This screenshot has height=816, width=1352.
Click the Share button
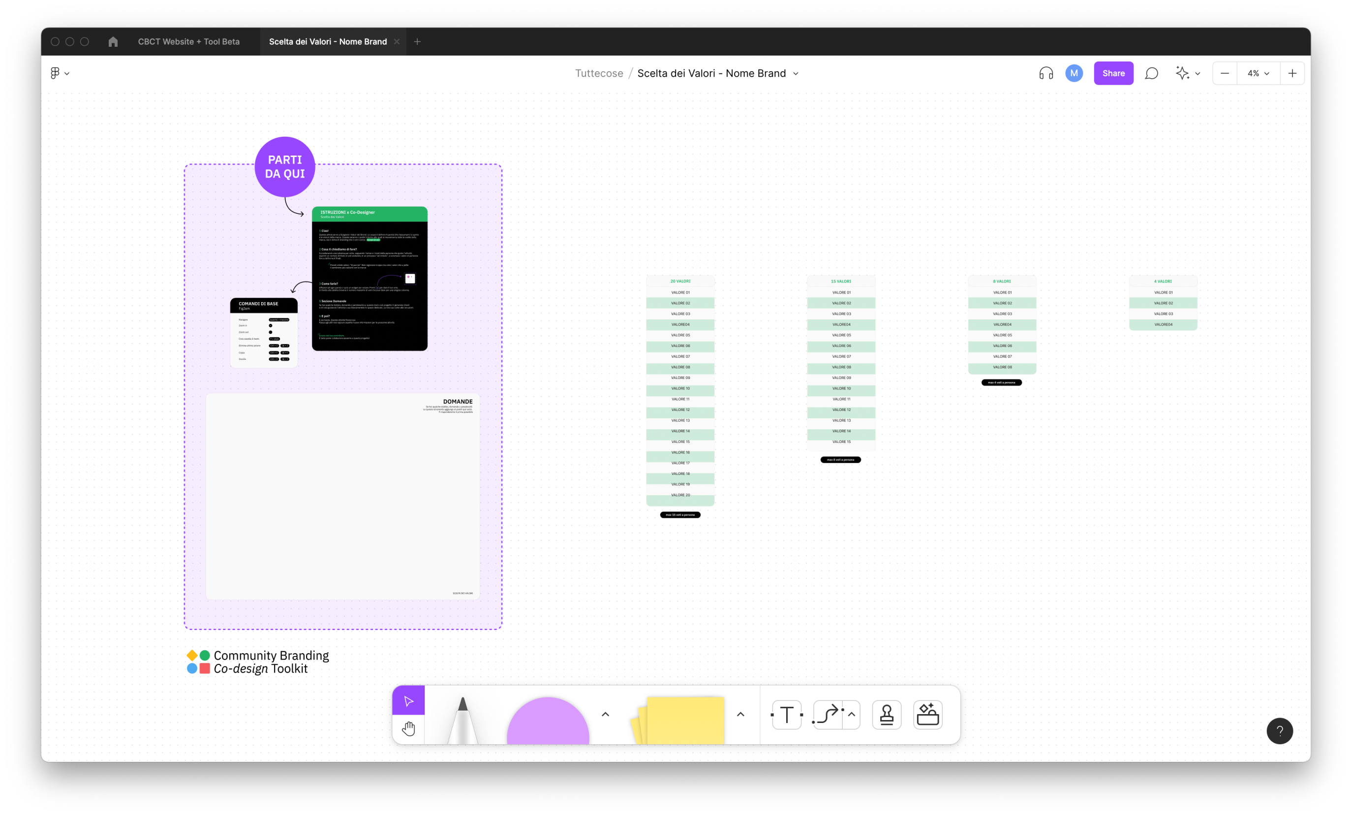point(1113,73)
